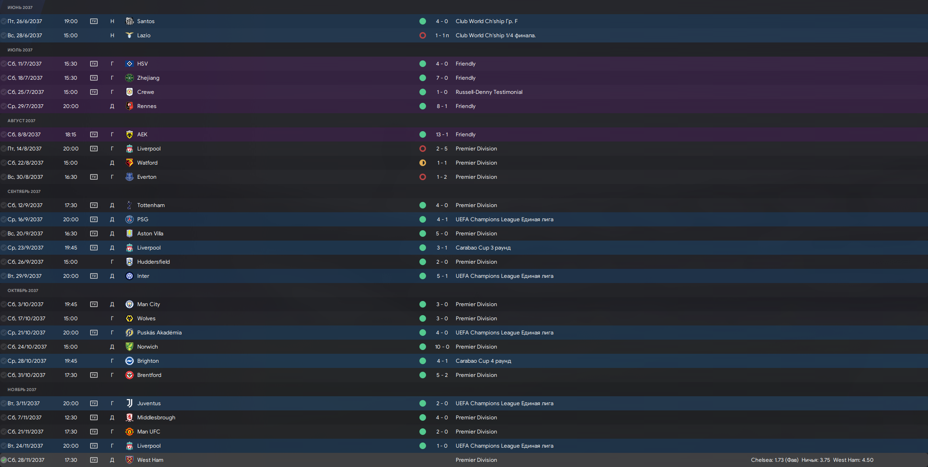Click the yellow draw indicator on Watford row
This screenshot has width=928, height=467.
(x=423, y=163)
